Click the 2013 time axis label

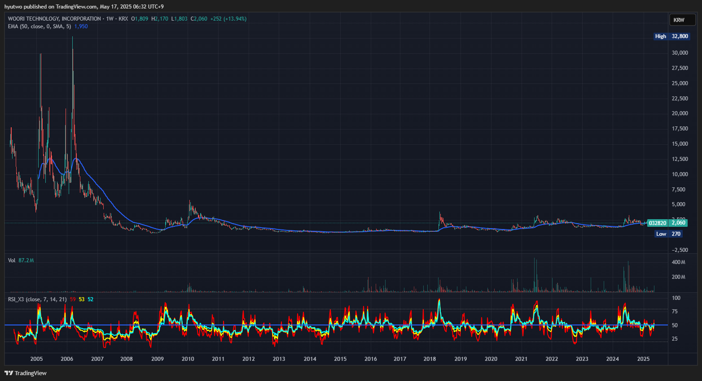(x=279, y=359)
